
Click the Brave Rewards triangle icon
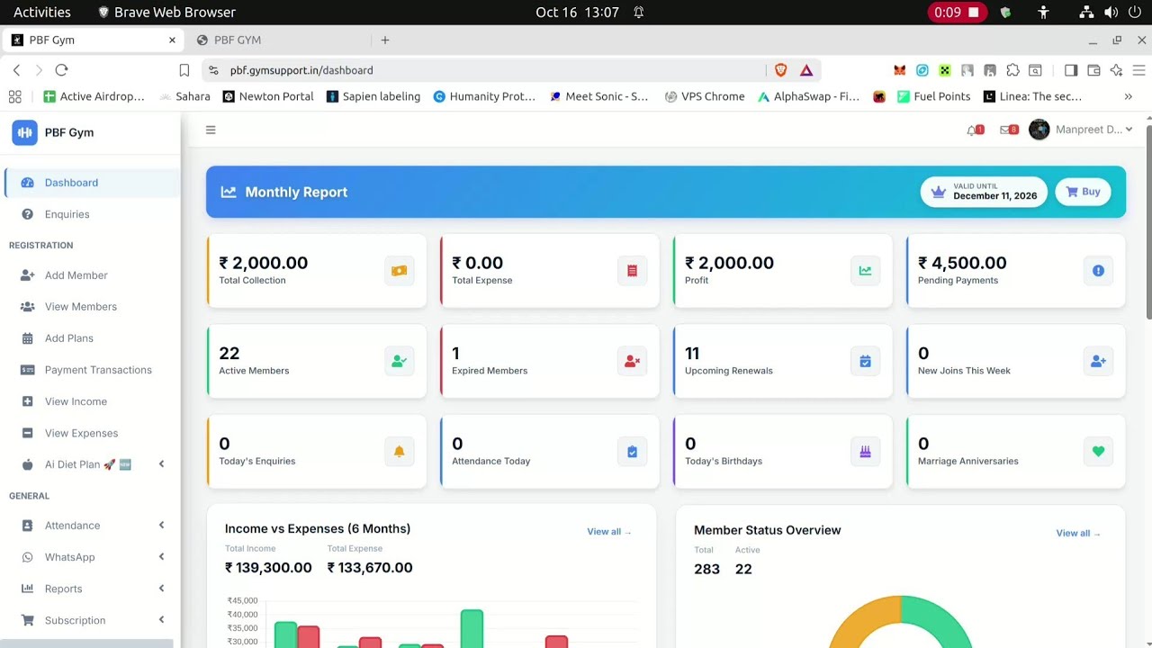pyautogui.click(x=806, y=70)
